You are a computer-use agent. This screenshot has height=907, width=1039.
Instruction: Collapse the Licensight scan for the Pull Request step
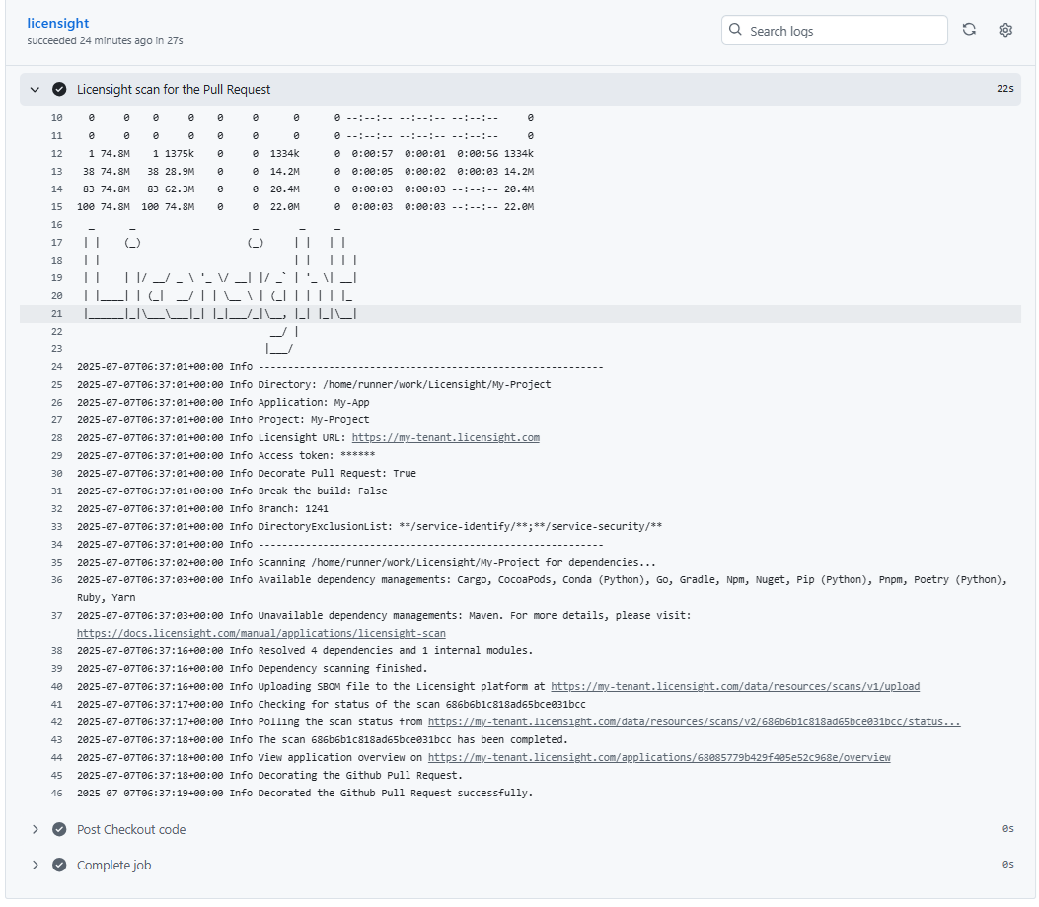[x=34, y=88]
